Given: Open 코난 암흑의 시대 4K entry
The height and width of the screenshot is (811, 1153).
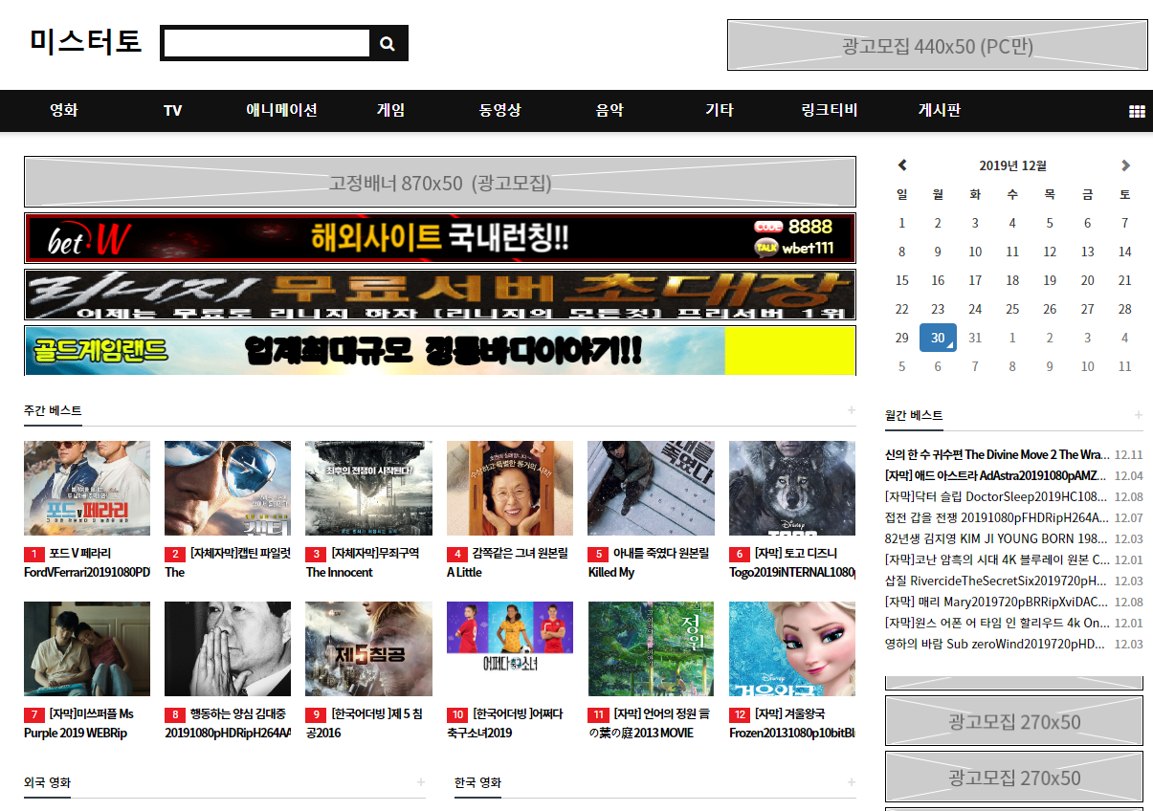Looking at the screenshot, I should [997, 559].
